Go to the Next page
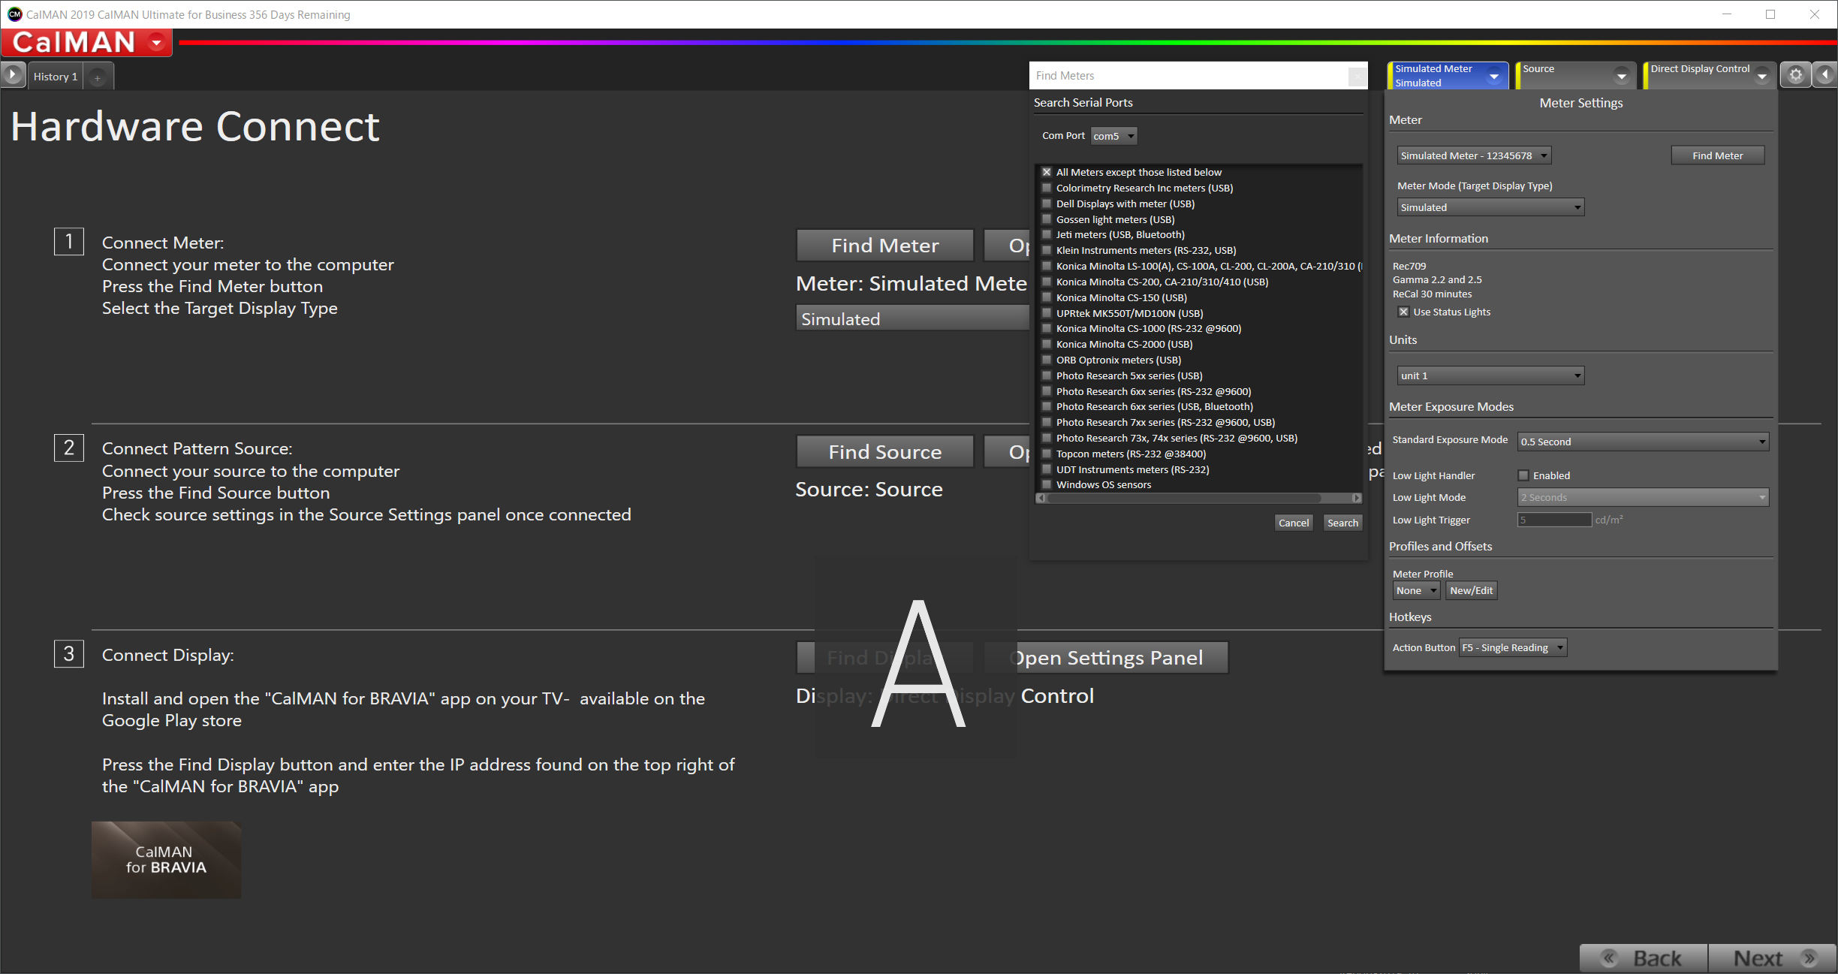The width and height of the screenshot is (1838, 974). point(1773,958)
